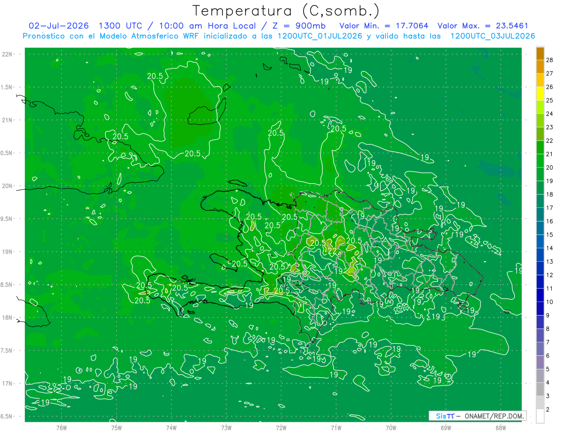The image size is (562, 434).
Task: Click the '21N' latitude axis label
Action: tap(7, 120)
